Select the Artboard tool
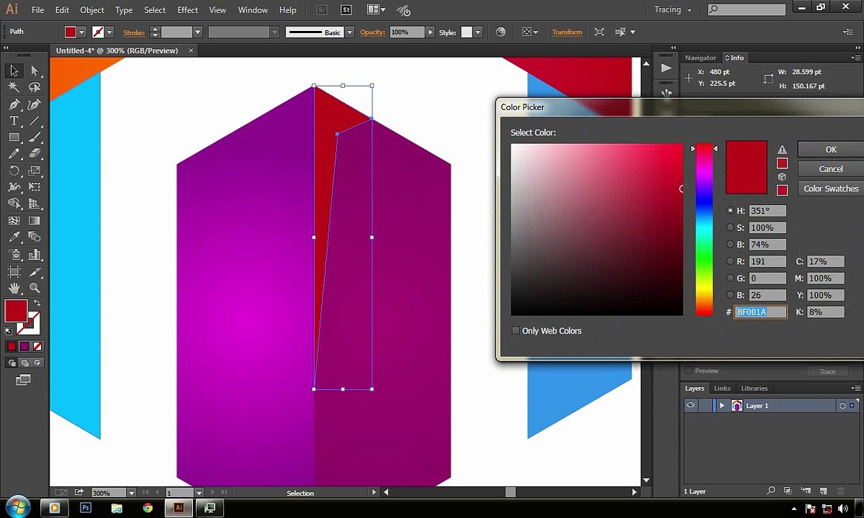Viewport: 864px width, 518px height. pos(14,272)
